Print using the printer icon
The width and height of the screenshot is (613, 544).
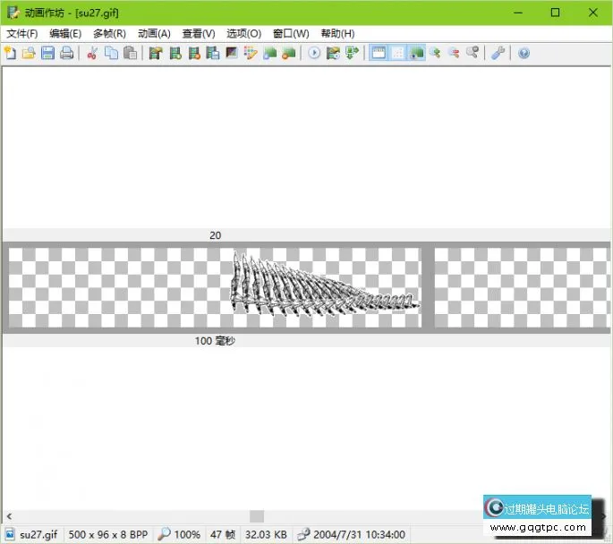click(x=67, y=53)
